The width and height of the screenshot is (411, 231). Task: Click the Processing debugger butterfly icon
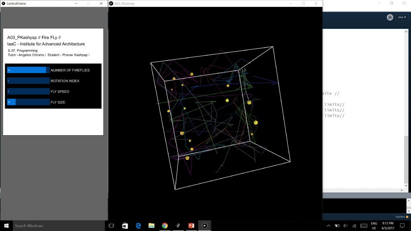click(x=390, y=17)
